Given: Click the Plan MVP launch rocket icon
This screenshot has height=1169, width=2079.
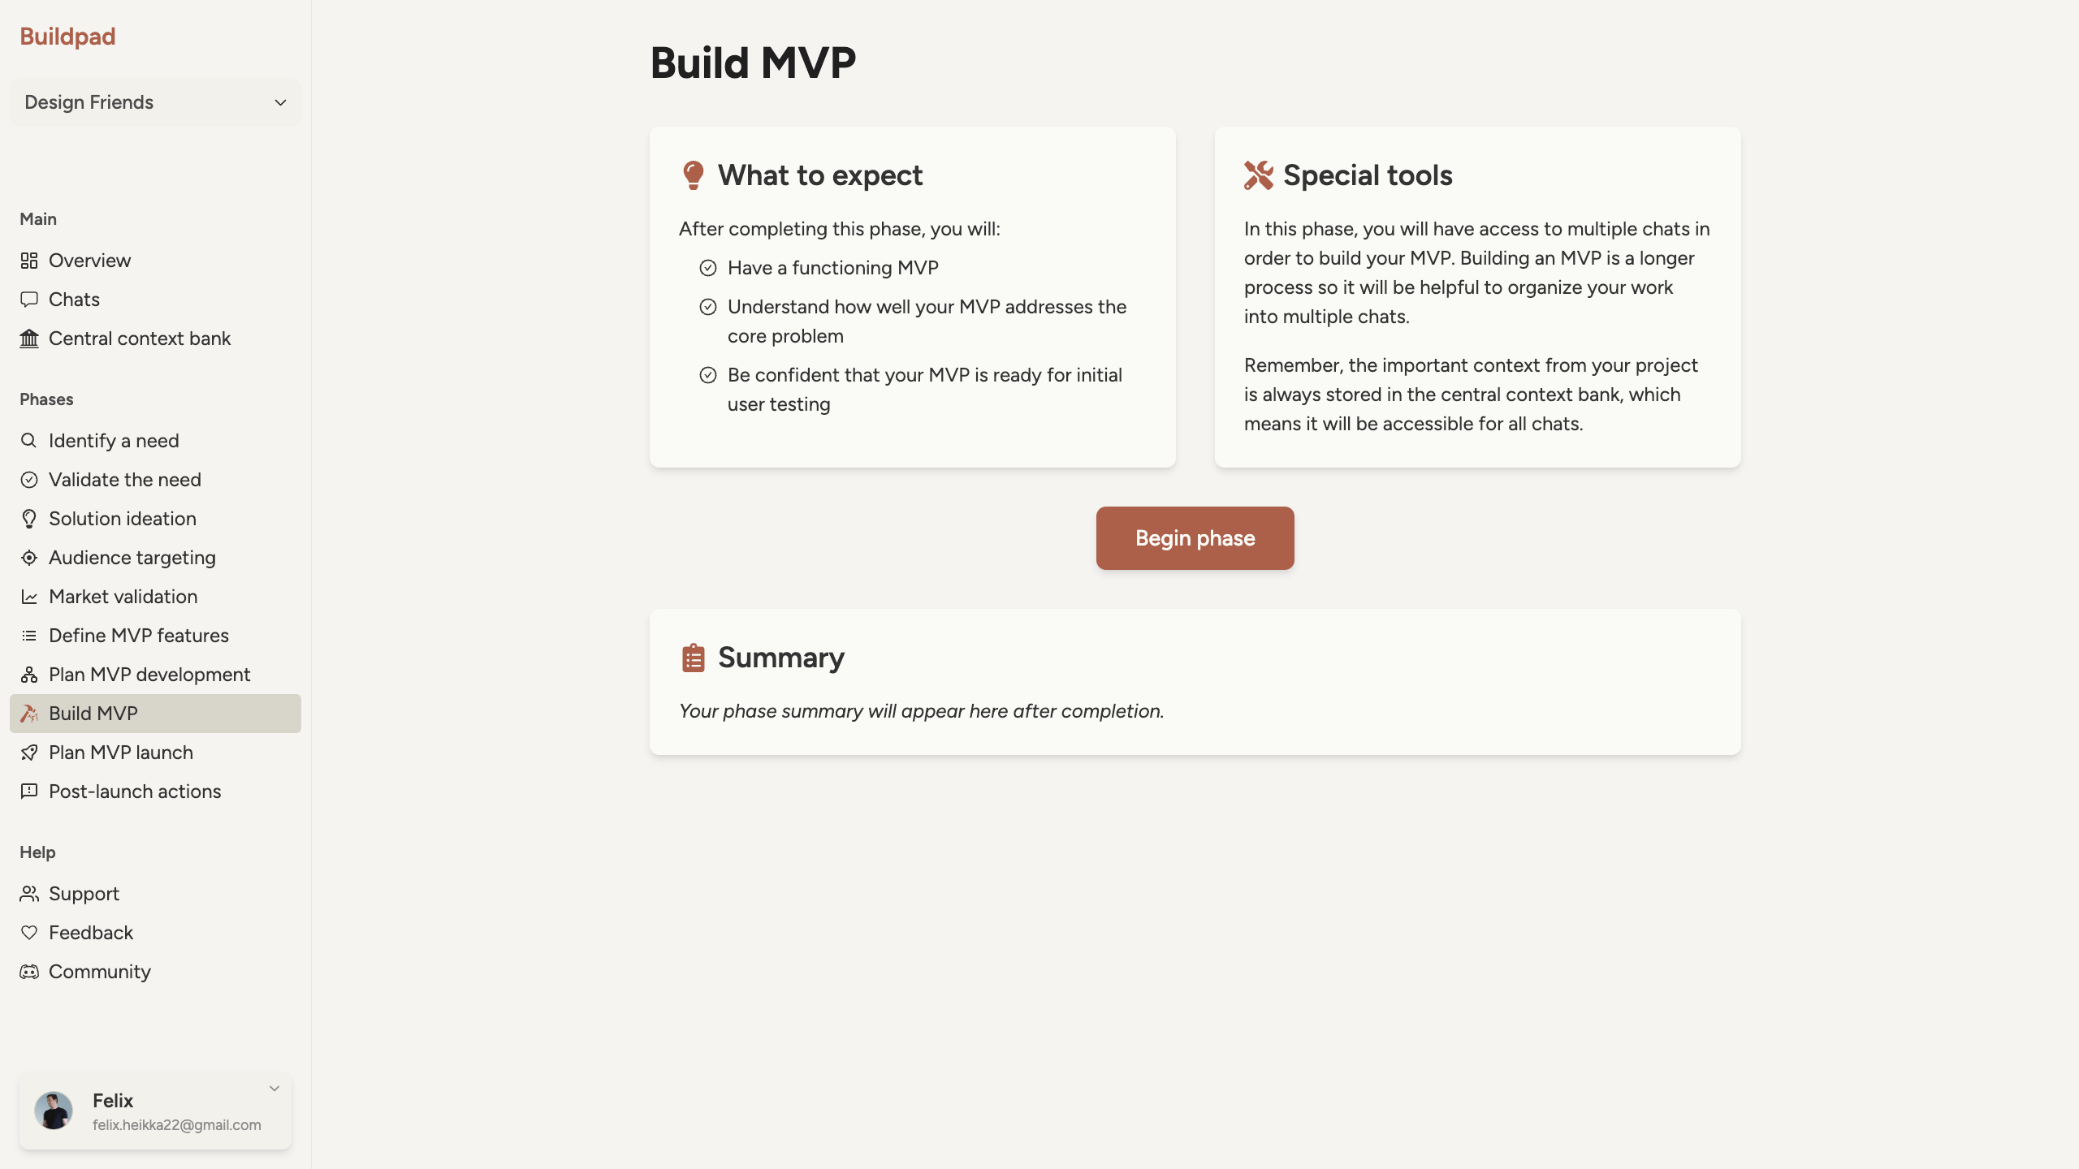Looking at the screenshot, I should click(x=29, y=753).
